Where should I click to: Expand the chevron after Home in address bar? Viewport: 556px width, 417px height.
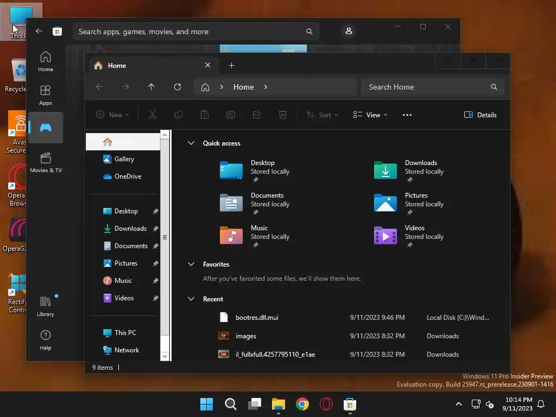click(266, 87)
